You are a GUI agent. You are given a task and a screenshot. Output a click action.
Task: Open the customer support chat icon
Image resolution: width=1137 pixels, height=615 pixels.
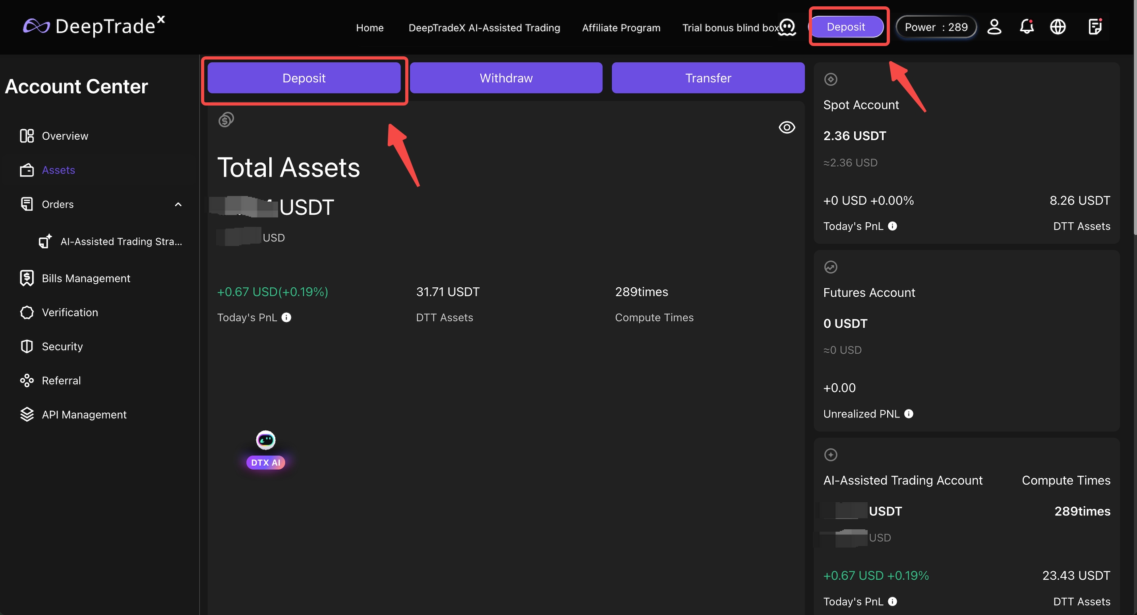(x=787, y=27)
